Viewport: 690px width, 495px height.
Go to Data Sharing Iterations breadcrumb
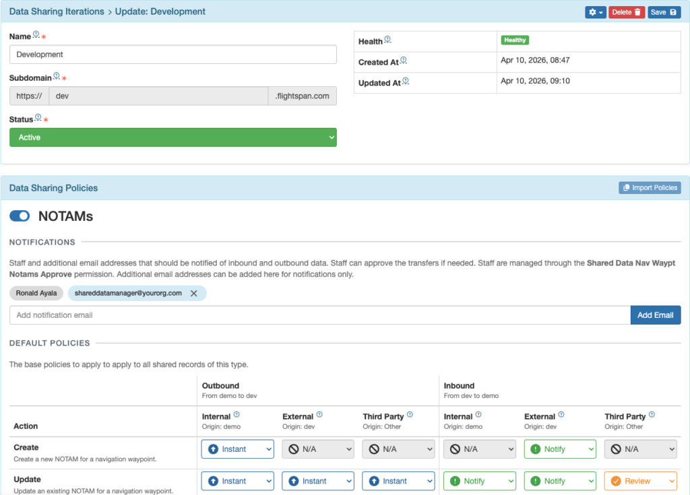pyautogui.click(x=57, y=11)
